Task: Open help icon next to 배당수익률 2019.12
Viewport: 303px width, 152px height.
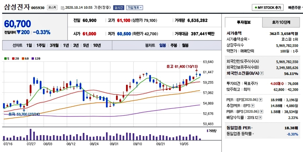Action: point(261,118)
